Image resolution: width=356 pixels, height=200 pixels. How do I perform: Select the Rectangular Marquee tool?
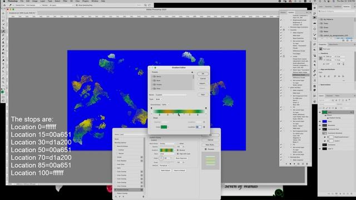point(3,17)
